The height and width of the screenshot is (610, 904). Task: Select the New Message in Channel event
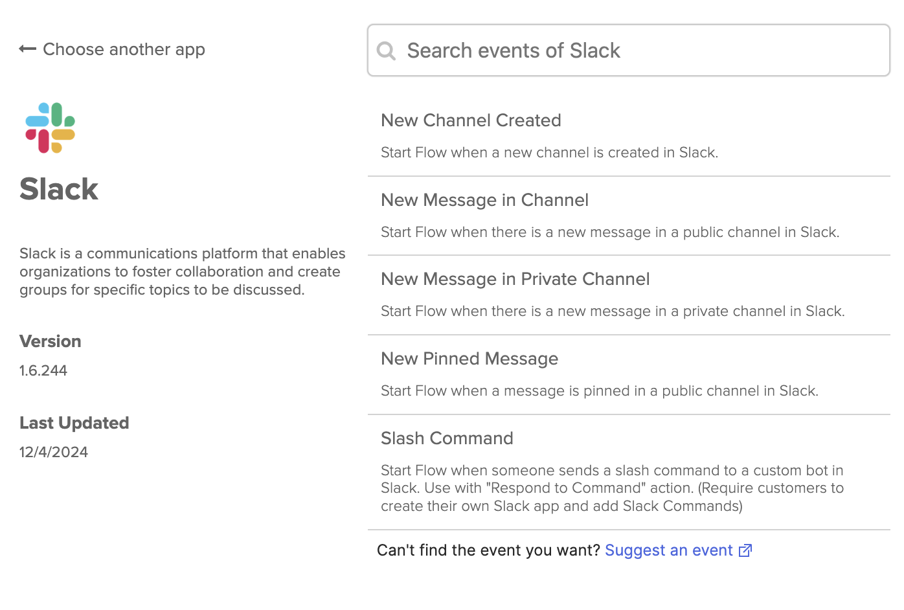[484, 199]
